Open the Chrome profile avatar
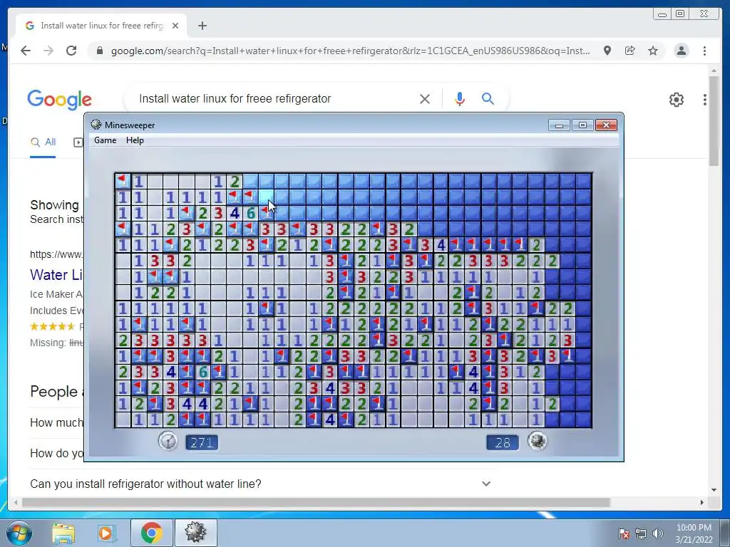This screenshot has width=730, height=547. [x=681, y=51]
